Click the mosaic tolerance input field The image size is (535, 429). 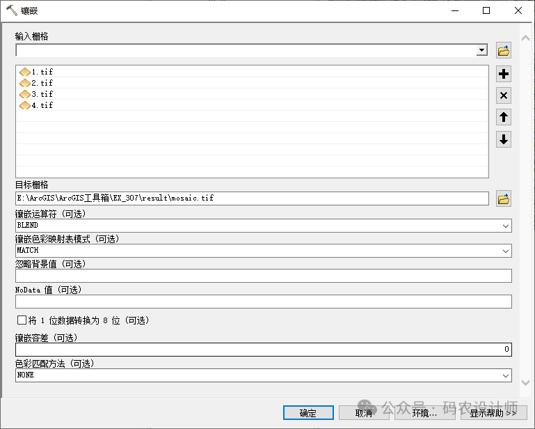pyautogui.click(x=263, y=350)
